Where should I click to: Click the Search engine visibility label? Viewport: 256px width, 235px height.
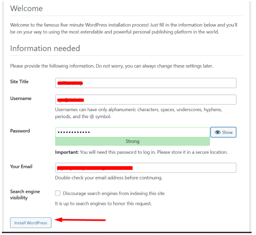pyautogui.click(x=25, y=194)
